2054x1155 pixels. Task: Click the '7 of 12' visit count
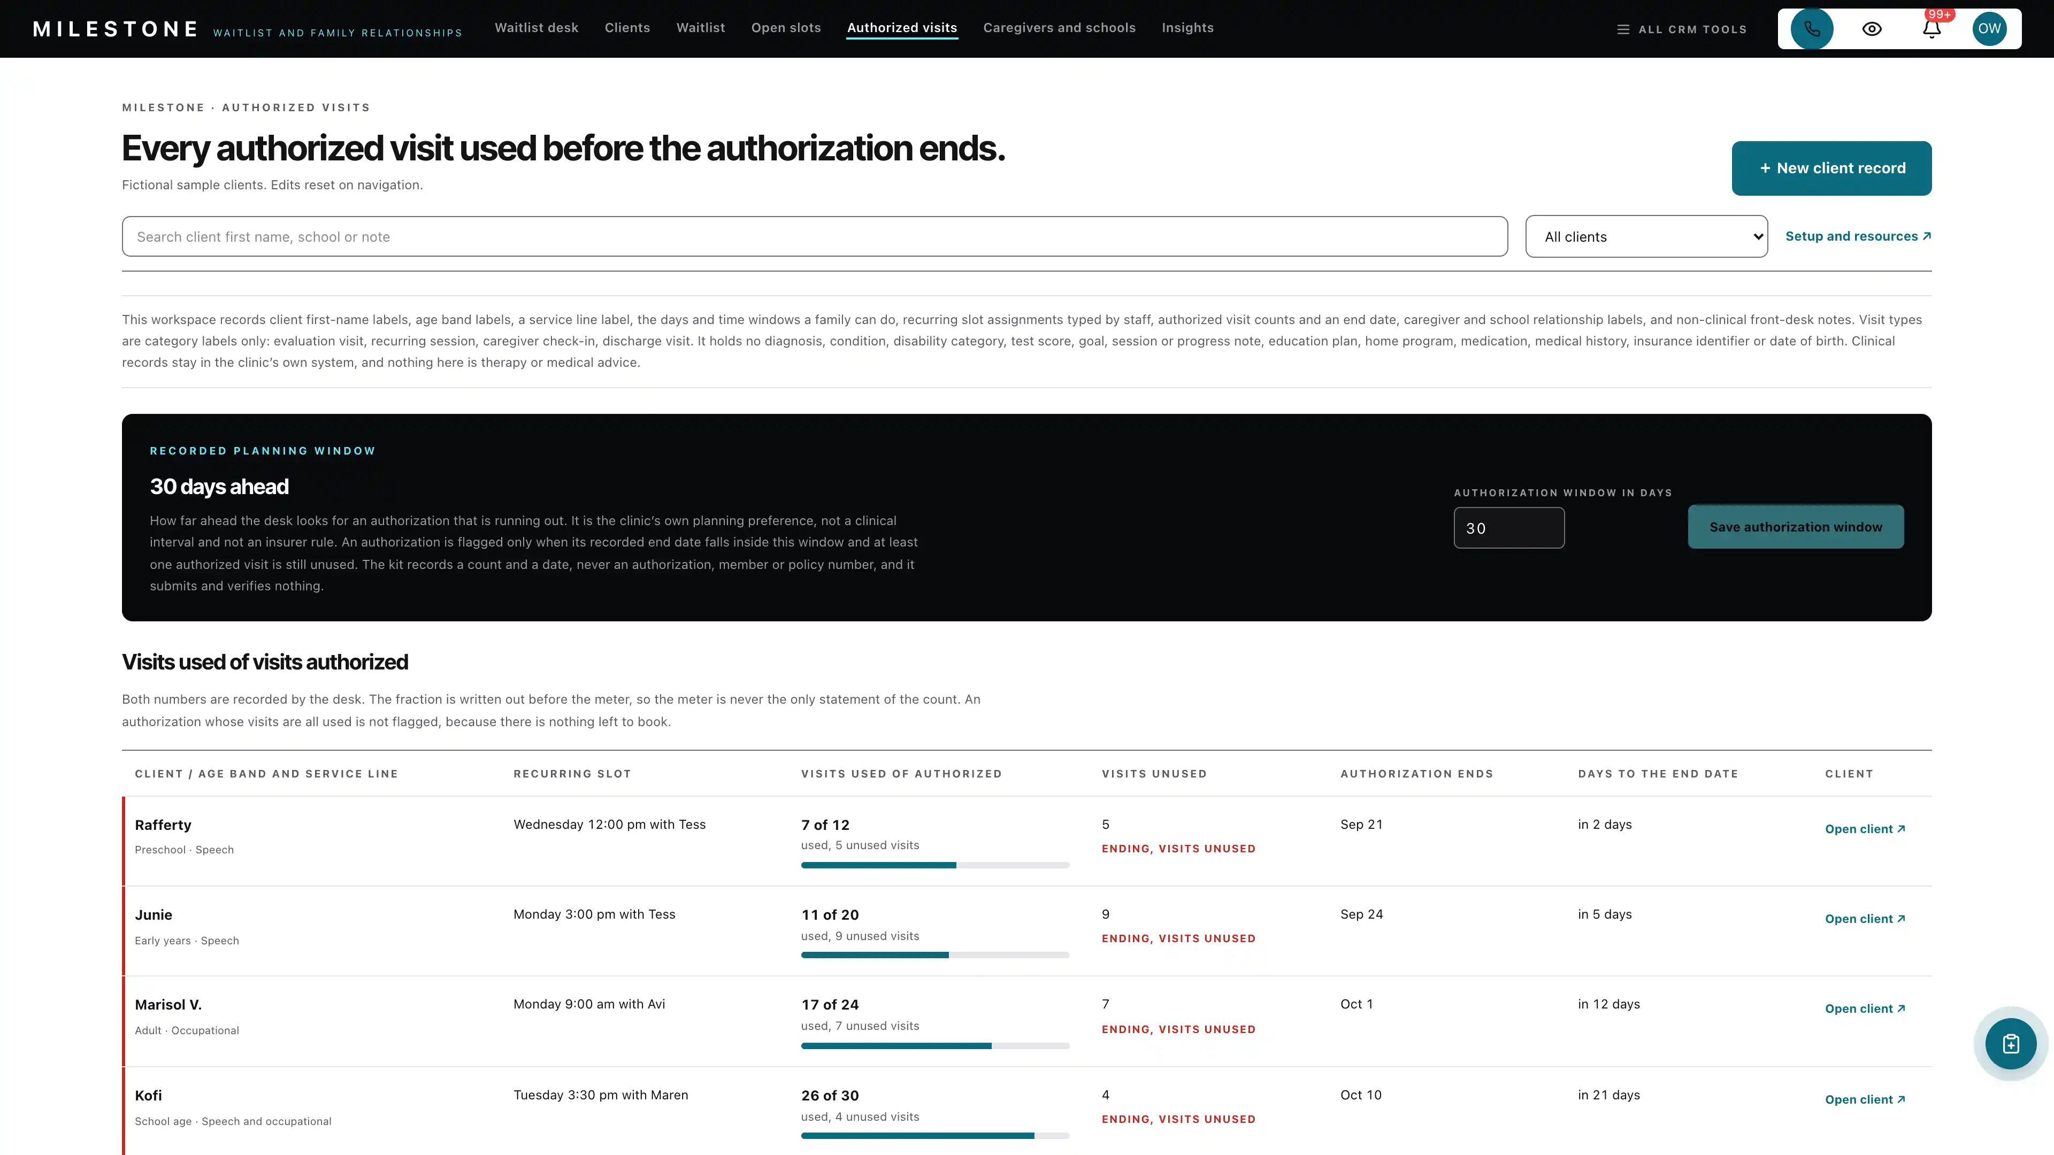[825, 825]
